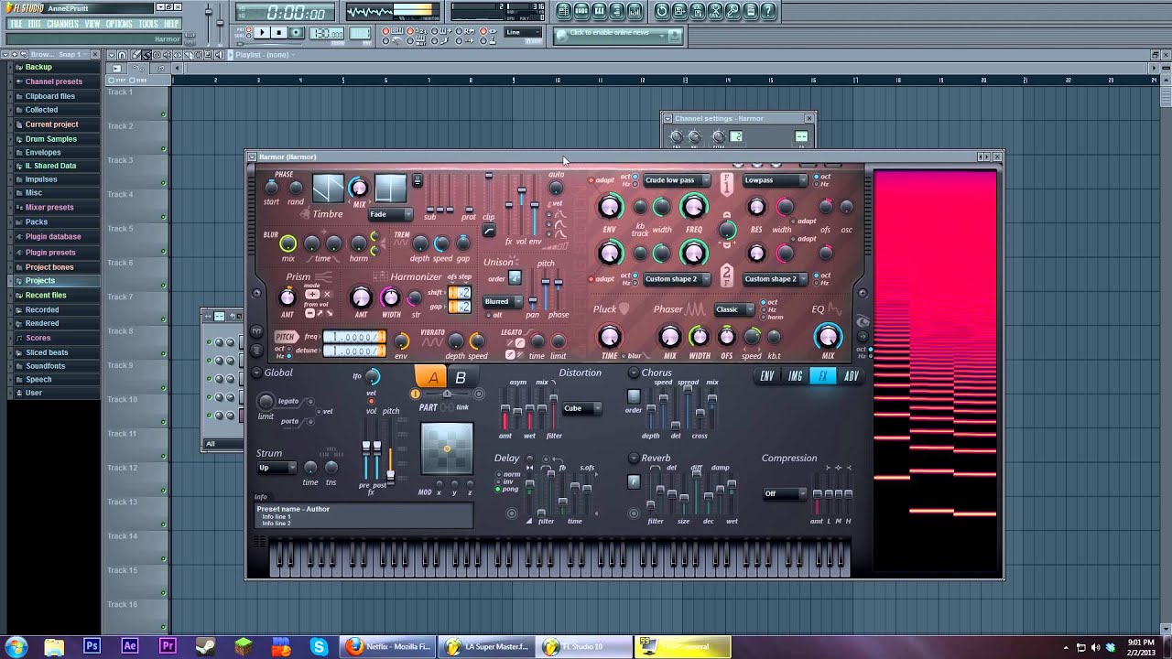Screen dimensions: 1172x659
Task: Open the Compression Off dropdown
Action: [785, 494]
